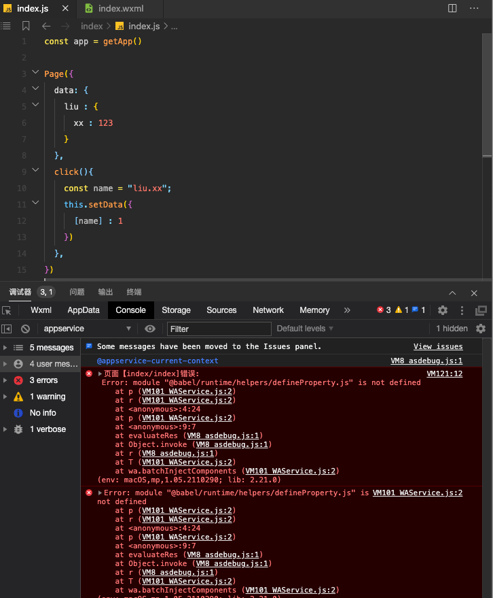This screenshot has height=598, width=493.
Task: Switch to the Storage devtools tab
Action: click(x=176, y=310)
